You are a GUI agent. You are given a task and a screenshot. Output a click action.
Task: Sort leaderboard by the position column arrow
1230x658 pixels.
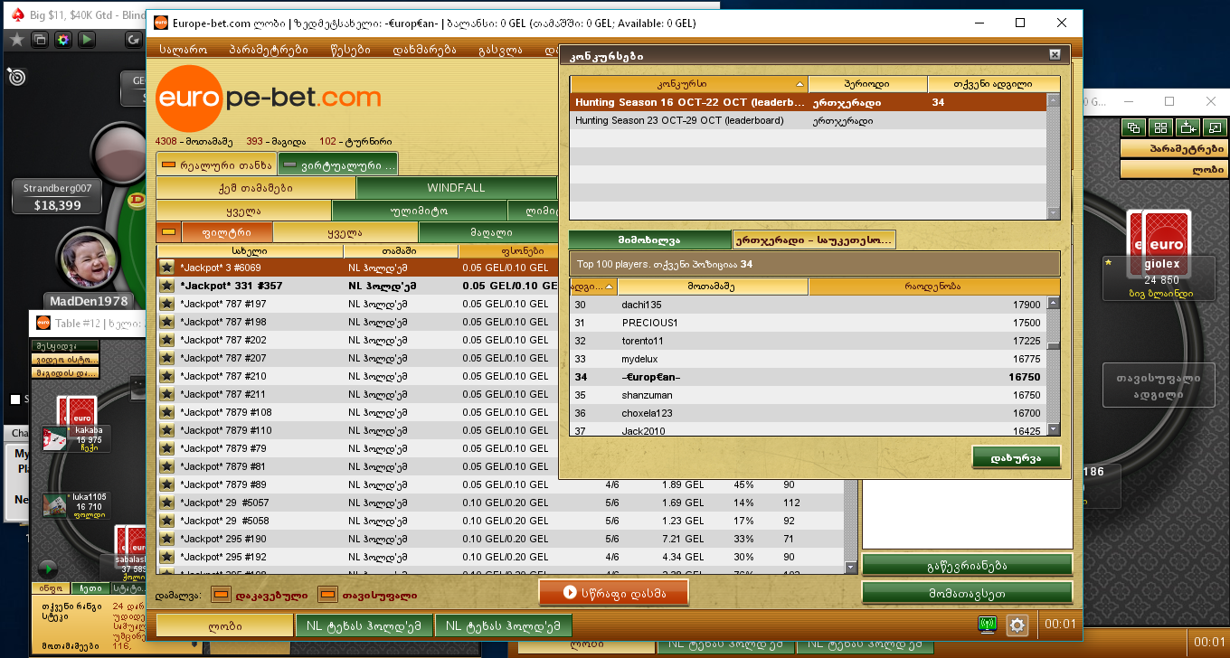610,287
